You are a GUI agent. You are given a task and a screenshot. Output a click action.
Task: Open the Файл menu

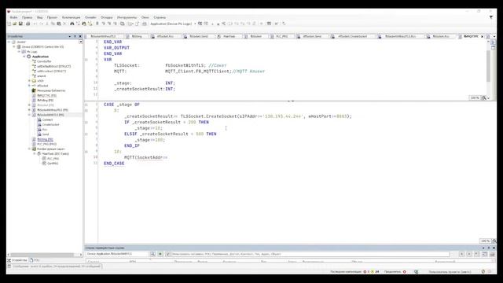pyautogui.click(x=14, y=17)
